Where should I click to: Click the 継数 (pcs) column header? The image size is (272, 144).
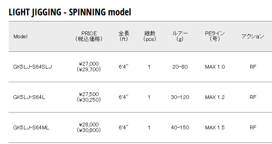tap(150, 36)
